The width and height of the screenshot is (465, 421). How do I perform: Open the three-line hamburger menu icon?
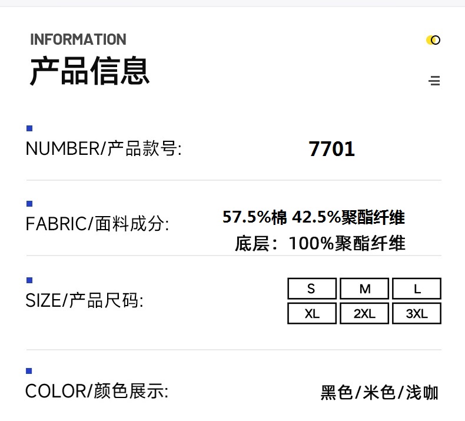(x=434, y=81)
